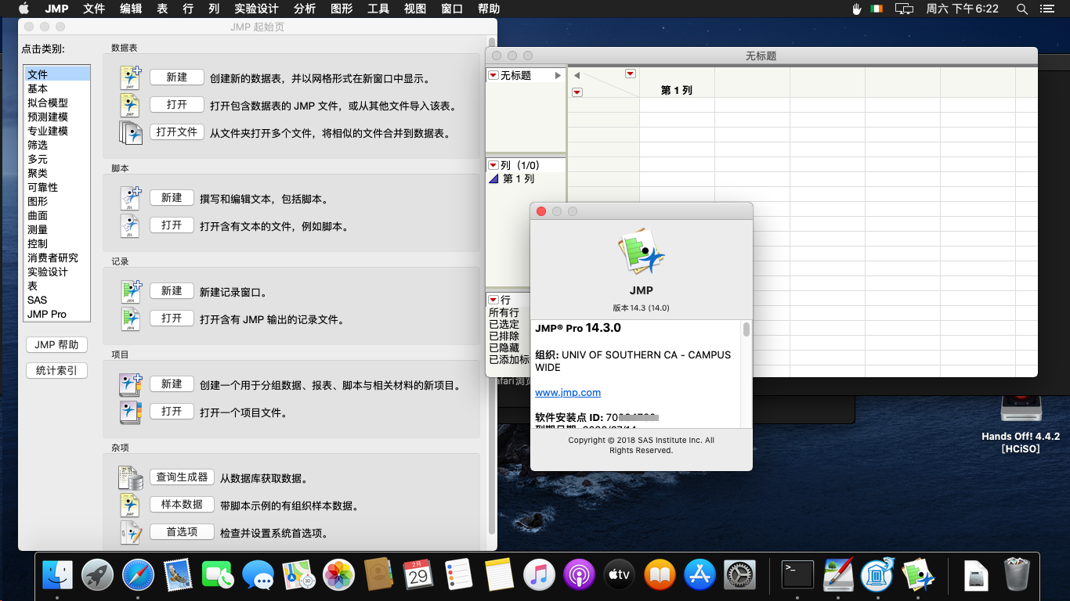Viewport: 1070px width, 601px height.
Task: Click 已选定 in rows panel
Action: pos(504,324)
